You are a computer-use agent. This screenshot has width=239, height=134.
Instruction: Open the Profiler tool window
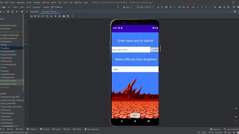[77, 129]
